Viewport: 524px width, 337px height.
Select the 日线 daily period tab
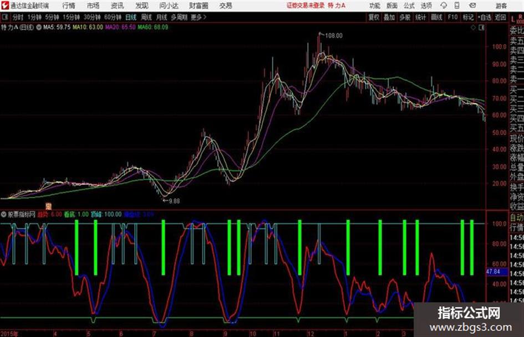(x=131, y=17)
